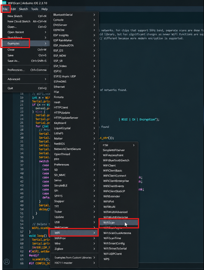Expand Ethernet examples
Image resolution: width=204 pixels, height=270 pixels.
point(74,87)
